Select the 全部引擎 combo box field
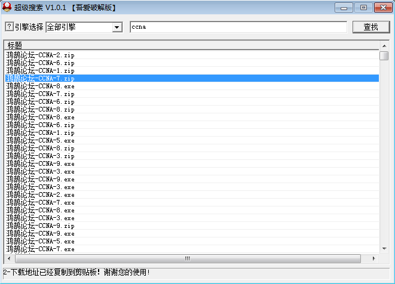395x284 pixels. pos(84,27)
